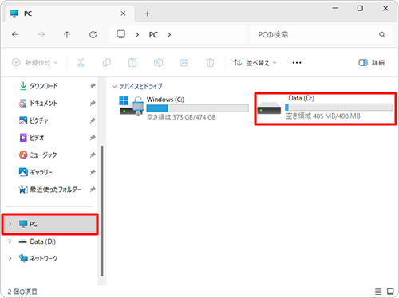Viewport: 399px width, 298px height.
Task: Go forward with the right arrow
Action: [41, 34]
